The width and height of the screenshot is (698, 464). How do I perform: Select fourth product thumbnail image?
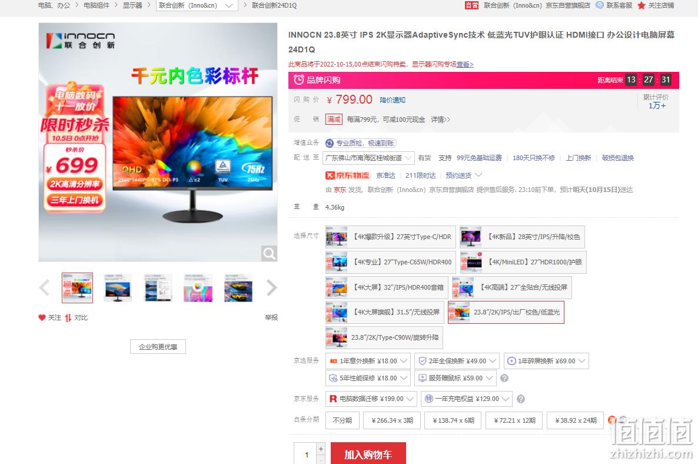point(198,288)
